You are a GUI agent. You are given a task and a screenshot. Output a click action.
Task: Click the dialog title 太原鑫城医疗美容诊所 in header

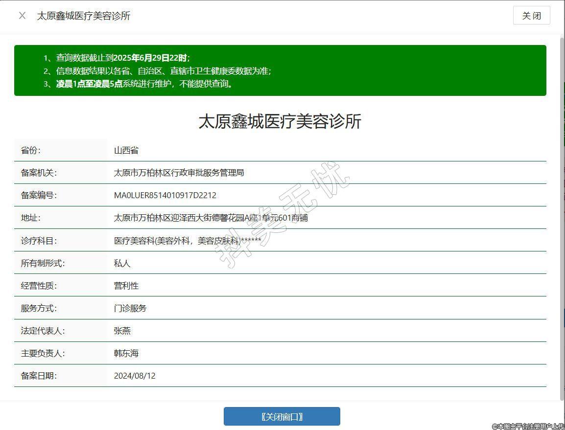(x=84, y=16)
